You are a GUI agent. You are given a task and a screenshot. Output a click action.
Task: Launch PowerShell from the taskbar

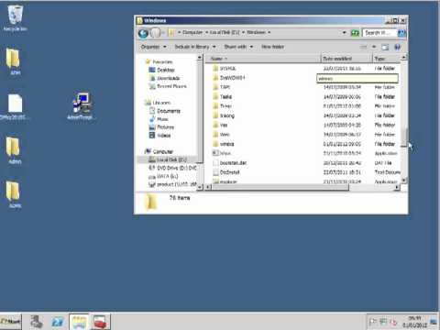pos(58,322)
